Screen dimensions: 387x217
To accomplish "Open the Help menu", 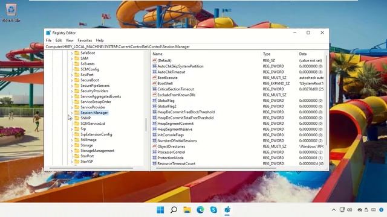I will [100, 40].
